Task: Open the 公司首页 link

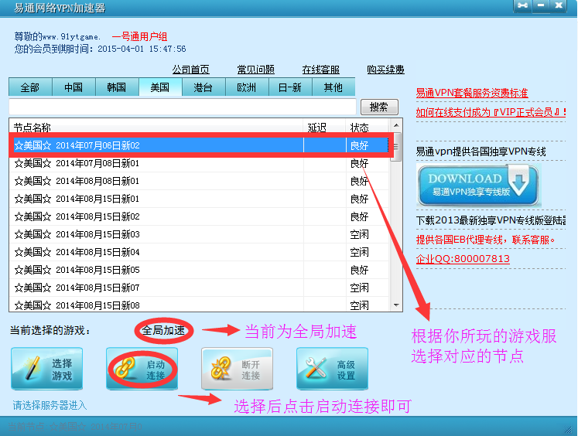Action: [190, 70]
